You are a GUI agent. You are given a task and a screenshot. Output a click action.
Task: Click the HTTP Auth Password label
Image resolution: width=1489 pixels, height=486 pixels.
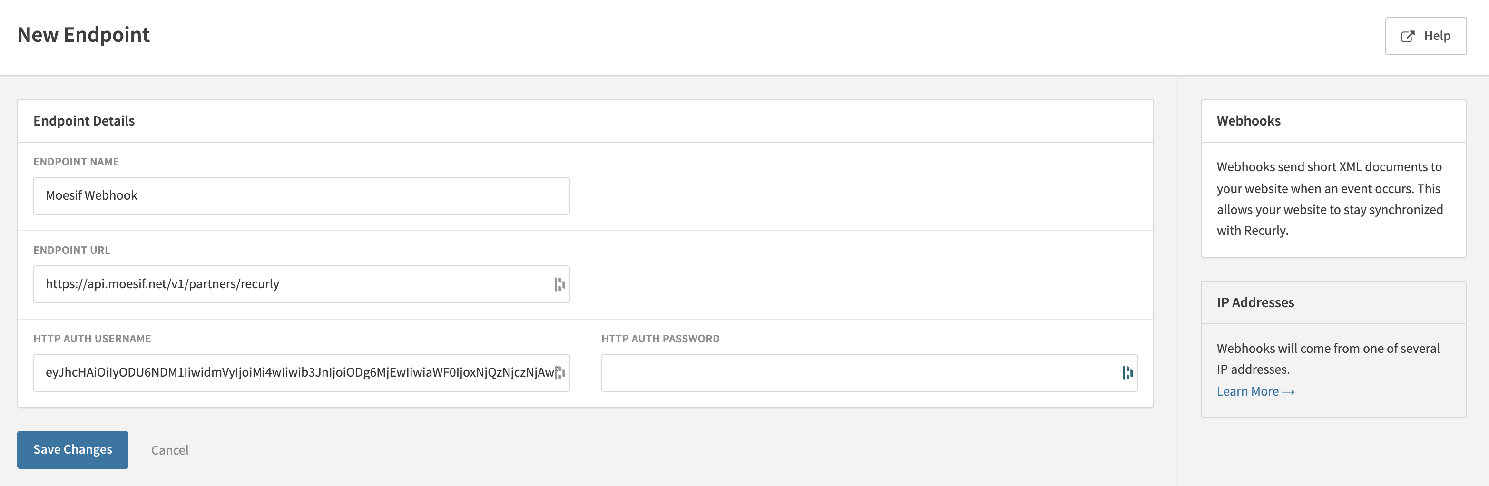pyautogui.click(x=660, y=339)
